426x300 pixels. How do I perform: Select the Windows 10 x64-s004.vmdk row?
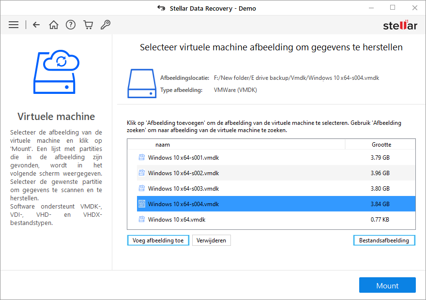pyautogui.click(x=276, y=204)
